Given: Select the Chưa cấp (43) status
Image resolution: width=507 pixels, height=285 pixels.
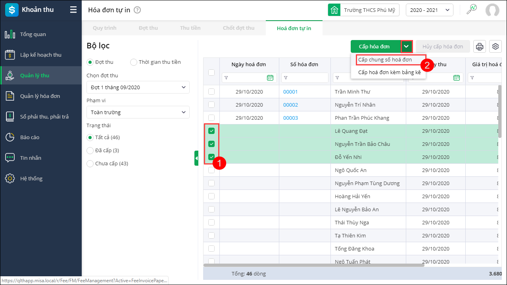Looking at the screenshot, I should [x=90, y=164].
